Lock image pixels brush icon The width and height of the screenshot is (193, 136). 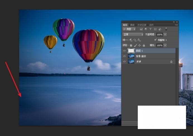(x=135, y=45)
